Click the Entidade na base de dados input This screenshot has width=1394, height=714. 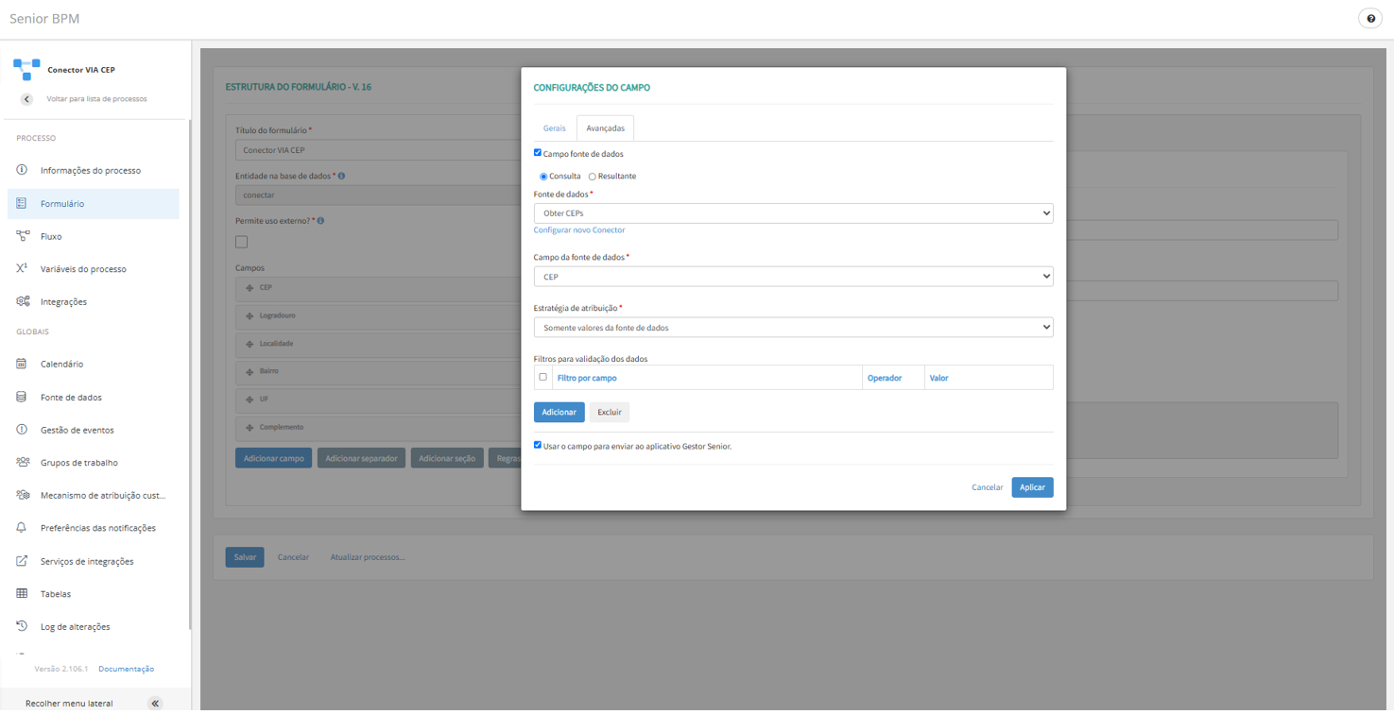[x=378, y=195]
